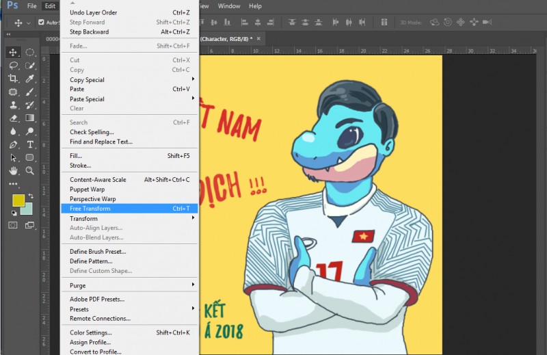
Task: Select the Brush tool
Action: (x=30, y=92)
